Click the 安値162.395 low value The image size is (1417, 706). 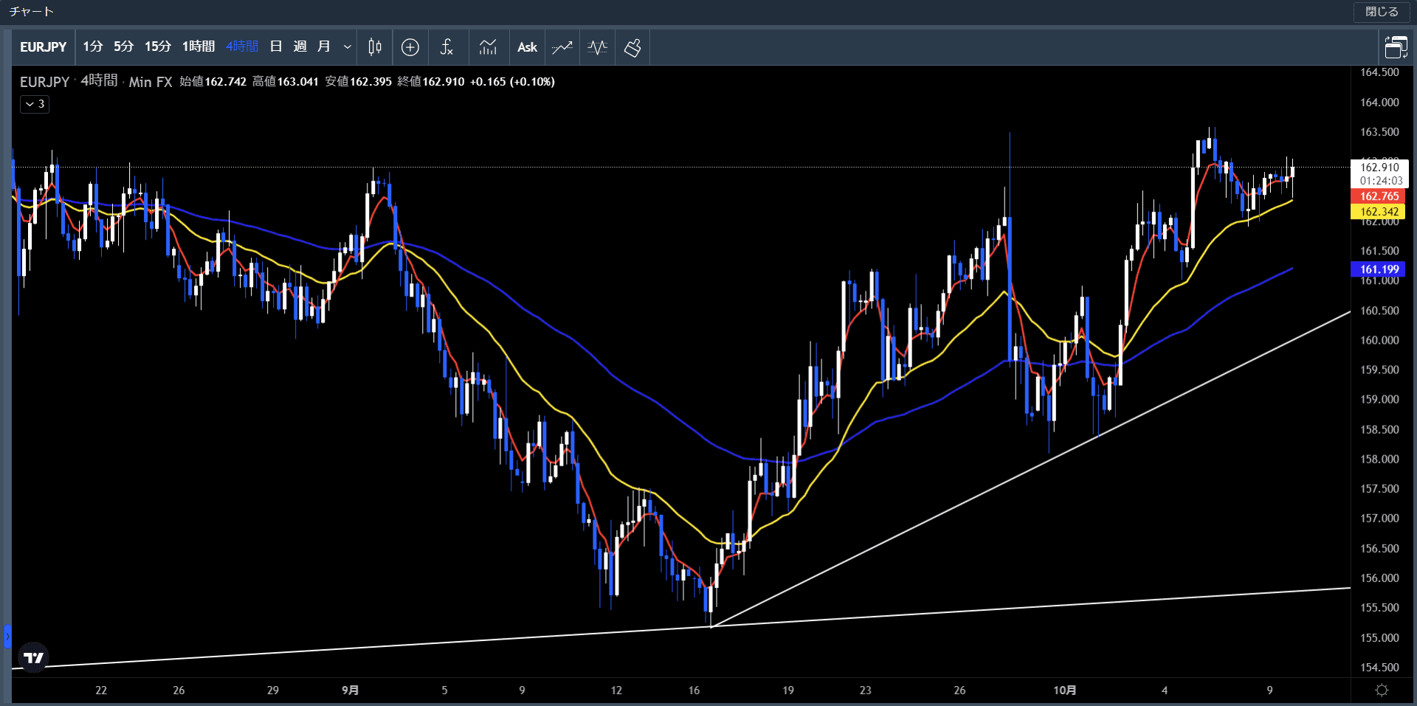358,82
